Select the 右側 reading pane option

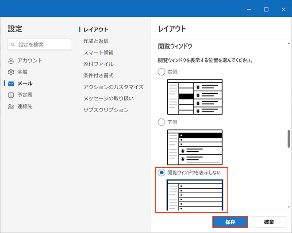point(161,72)
